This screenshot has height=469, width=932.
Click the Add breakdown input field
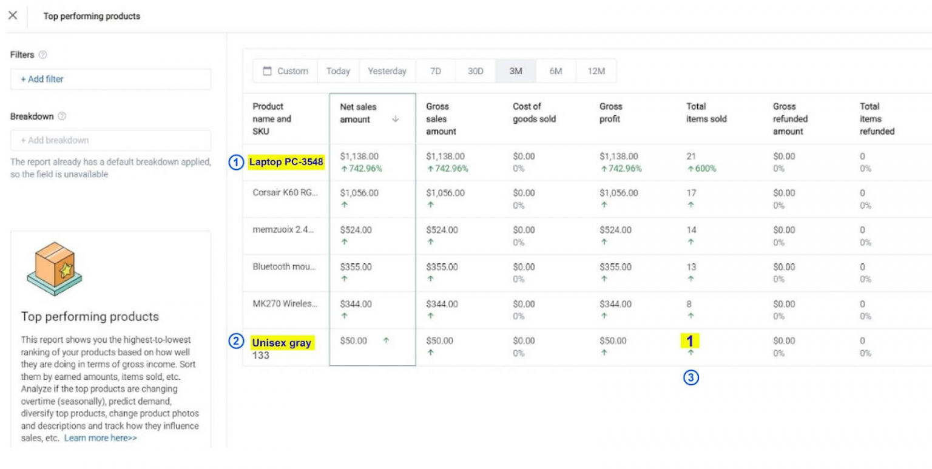(x=110, y=140)
